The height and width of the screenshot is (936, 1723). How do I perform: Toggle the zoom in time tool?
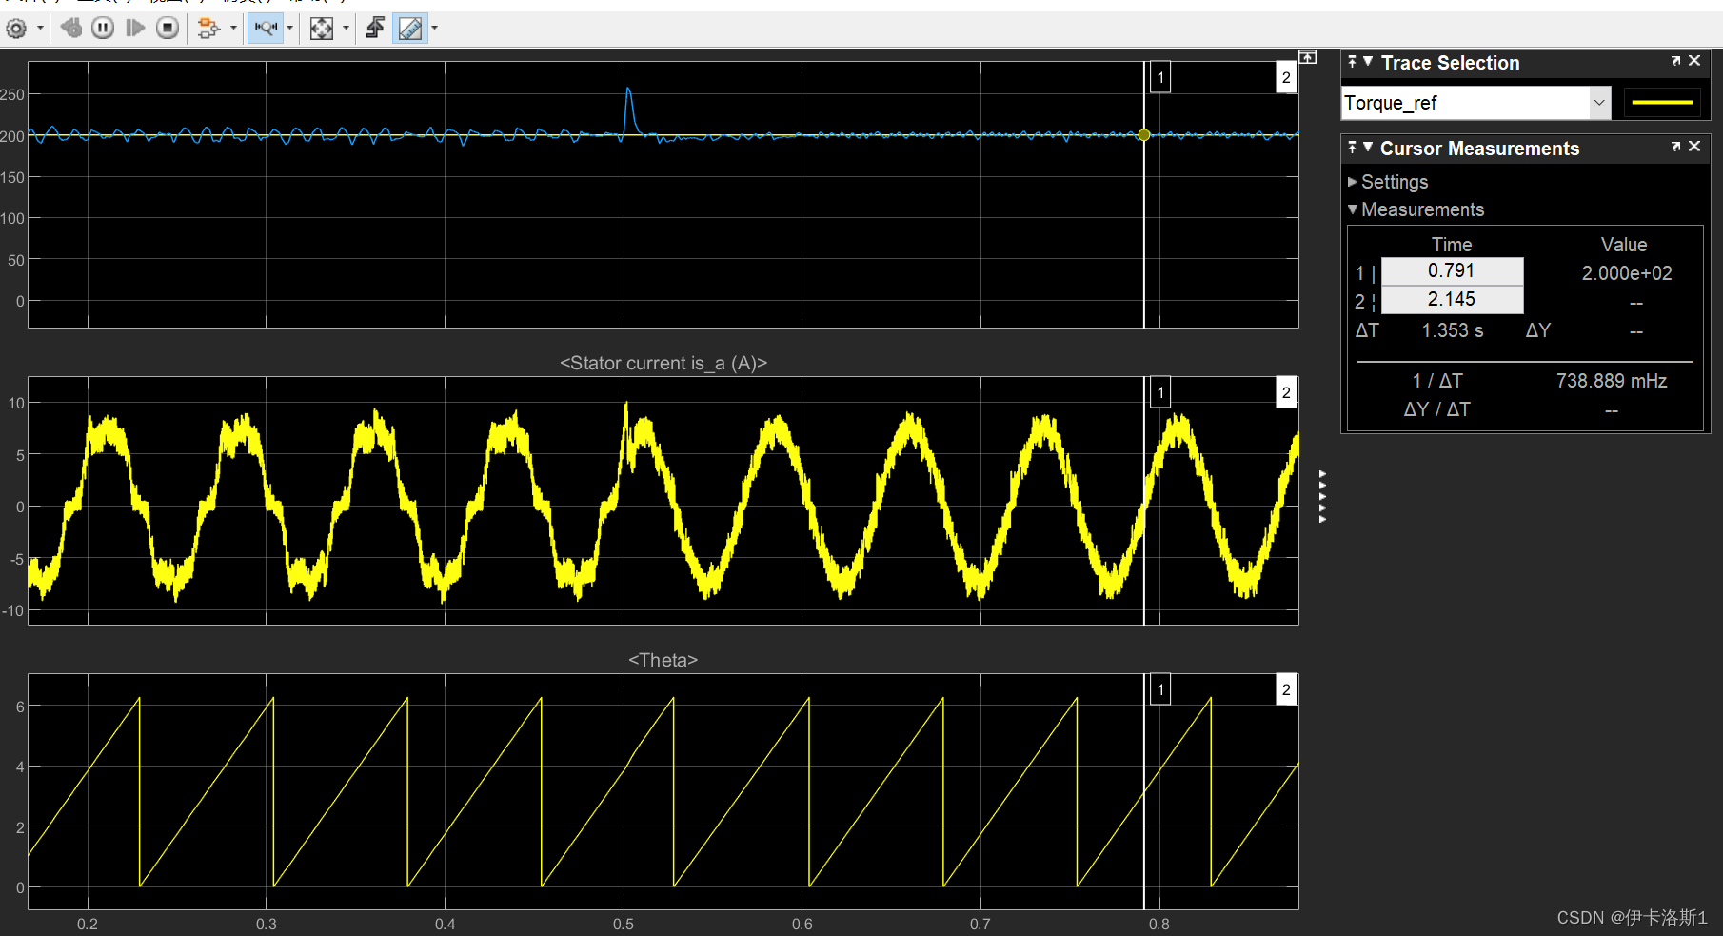pyautogui.click(x=265, y=28)
